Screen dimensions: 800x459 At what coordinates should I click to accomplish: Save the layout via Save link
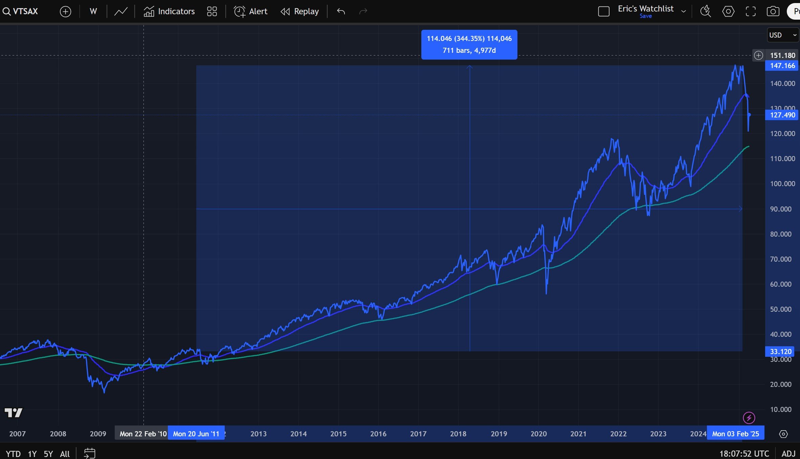coord(645,16)
